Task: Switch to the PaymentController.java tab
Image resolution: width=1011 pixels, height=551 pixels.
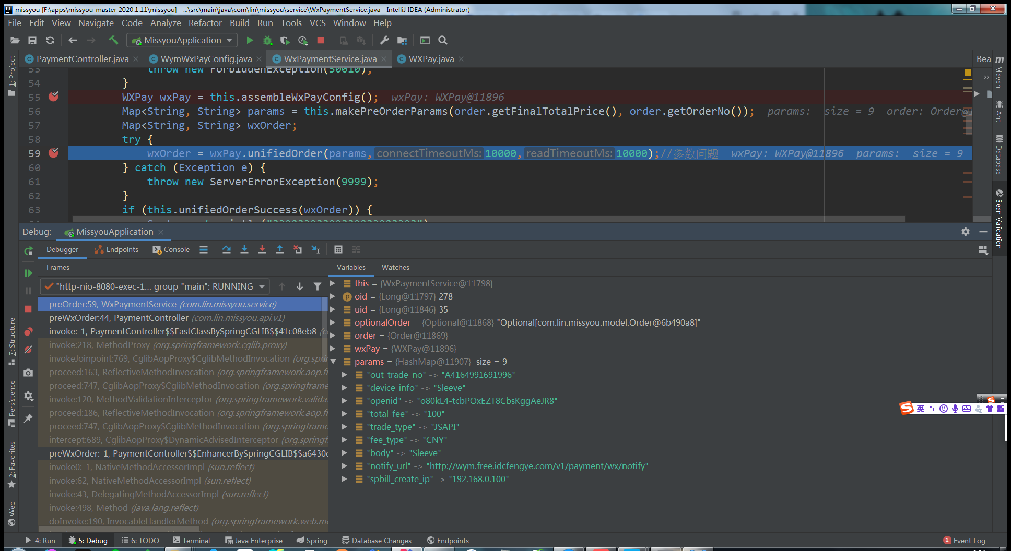Action: click(x=82, y=59)
